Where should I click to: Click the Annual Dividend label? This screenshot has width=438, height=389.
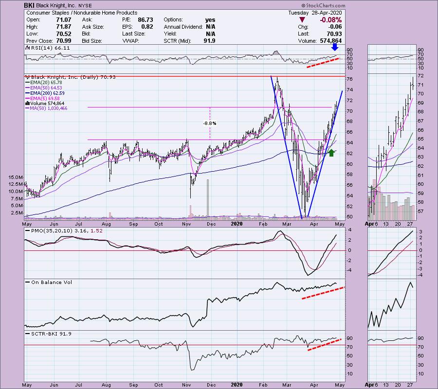(183, 27)
